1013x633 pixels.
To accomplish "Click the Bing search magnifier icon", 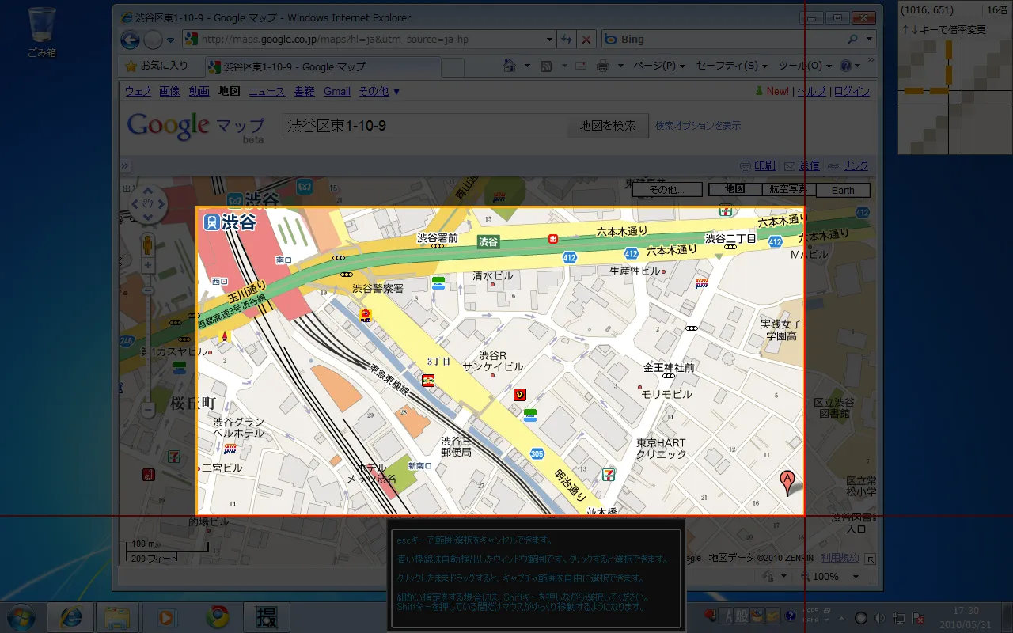I will (852, 39).
